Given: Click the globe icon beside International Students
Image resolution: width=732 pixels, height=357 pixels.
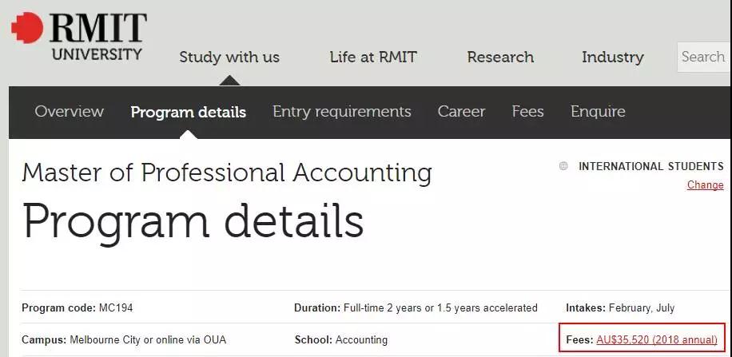Looking at the screenshot, I should 563,166.
